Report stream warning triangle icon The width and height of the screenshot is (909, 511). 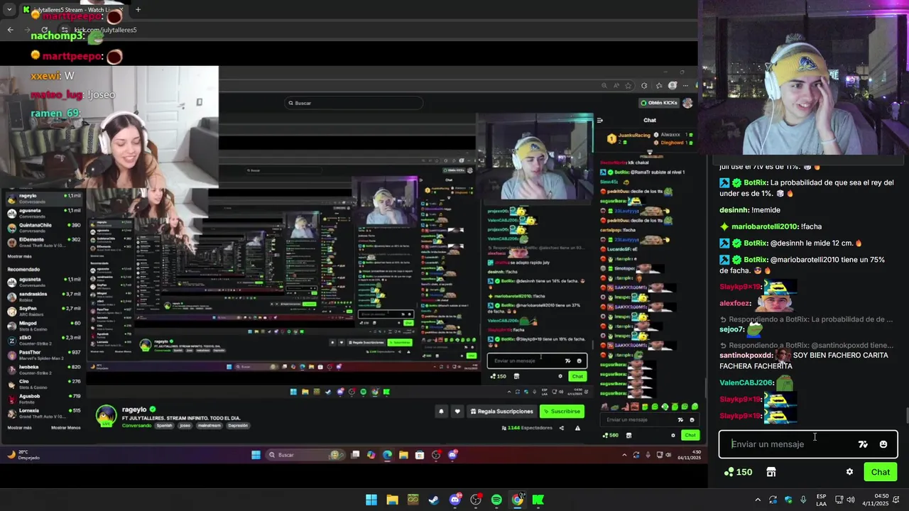pyautogui.click(x=577, y=428)
